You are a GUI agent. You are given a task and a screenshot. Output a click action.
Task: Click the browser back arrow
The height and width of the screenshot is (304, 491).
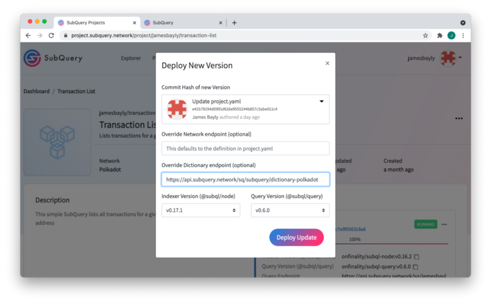pos(28,35)
